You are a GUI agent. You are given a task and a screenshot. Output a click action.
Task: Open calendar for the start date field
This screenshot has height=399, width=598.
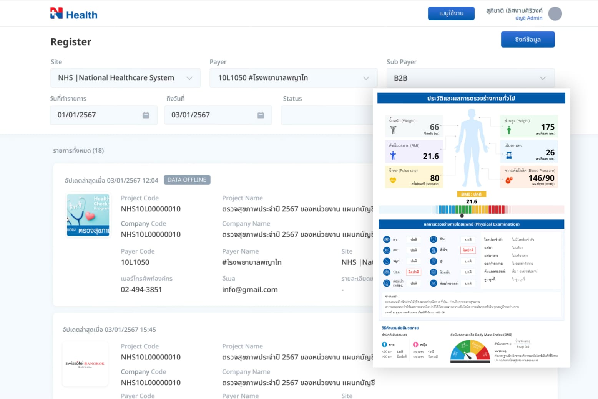pyautogui.click(x=146, y=115)
